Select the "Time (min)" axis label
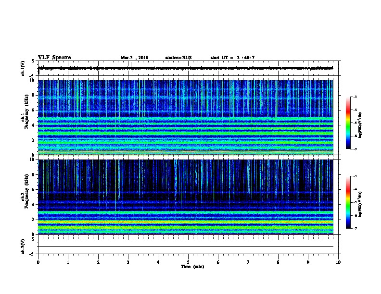Screen dimensions: 381x294 pyautogui.click(x=192, y=267)
